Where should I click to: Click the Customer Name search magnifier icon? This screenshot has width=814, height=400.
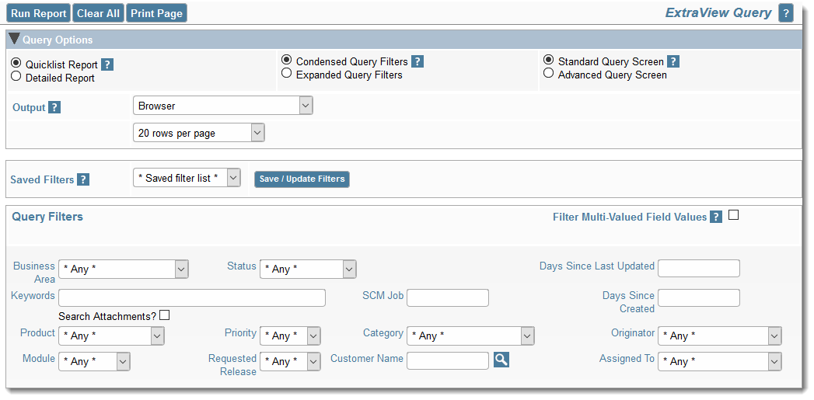pos(501,360)
